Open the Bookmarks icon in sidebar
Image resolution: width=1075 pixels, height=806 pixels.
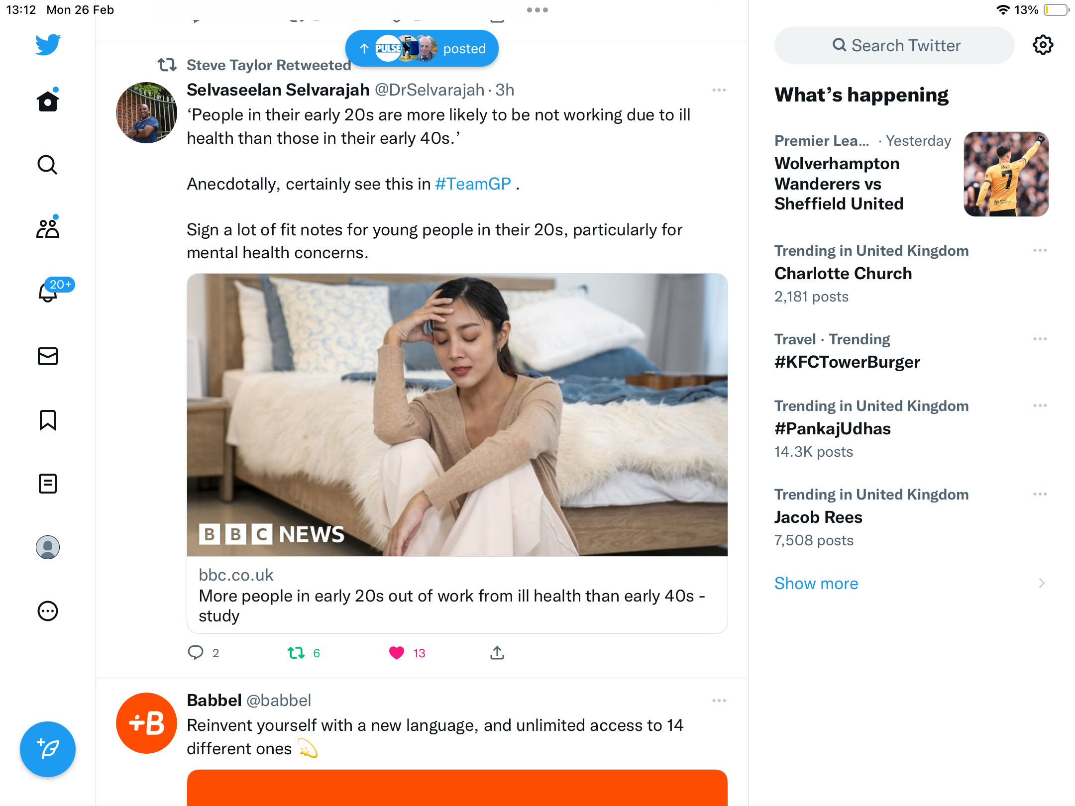pos(48,420)
